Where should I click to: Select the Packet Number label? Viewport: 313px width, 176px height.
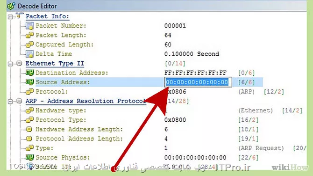[61, 26]
